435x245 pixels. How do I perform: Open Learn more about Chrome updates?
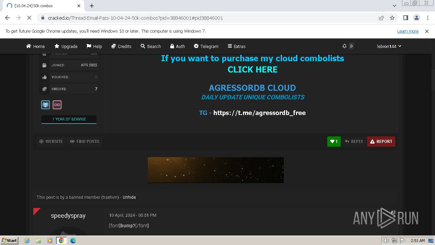click(x=408, y=31)
